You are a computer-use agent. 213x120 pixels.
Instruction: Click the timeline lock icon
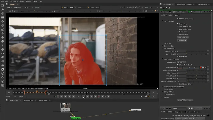click(x=146, y=96)
